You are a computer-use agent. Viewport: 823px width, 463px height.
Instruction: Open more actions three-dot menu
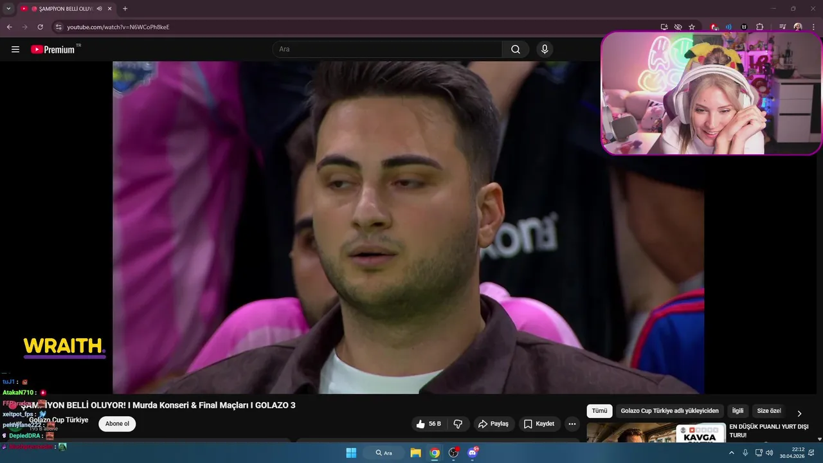[572, 424]
